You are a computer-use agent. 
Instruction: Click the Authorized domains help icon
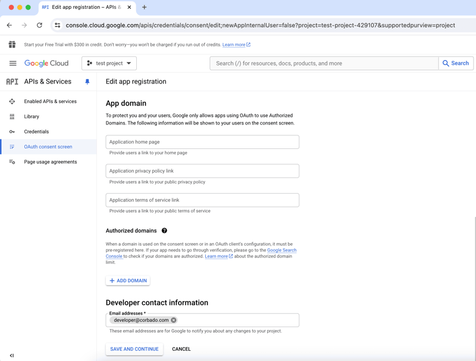tap(164, 231)
